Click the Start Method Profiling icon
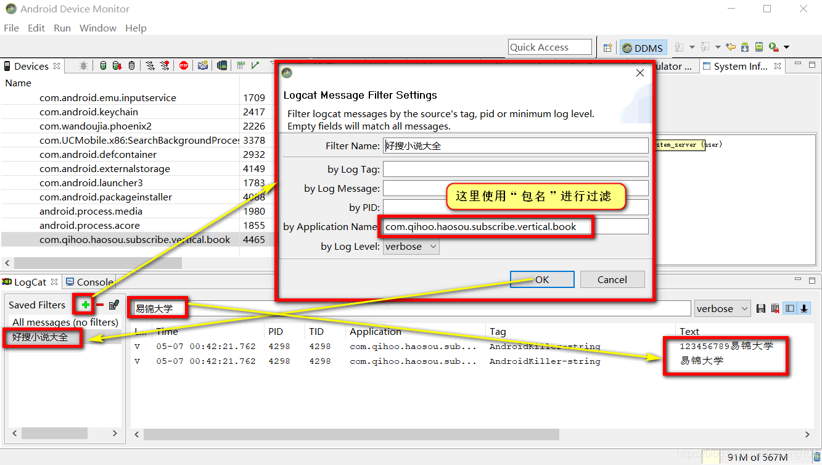This screenshot has height=465, width=822. (x=165, y=65)
